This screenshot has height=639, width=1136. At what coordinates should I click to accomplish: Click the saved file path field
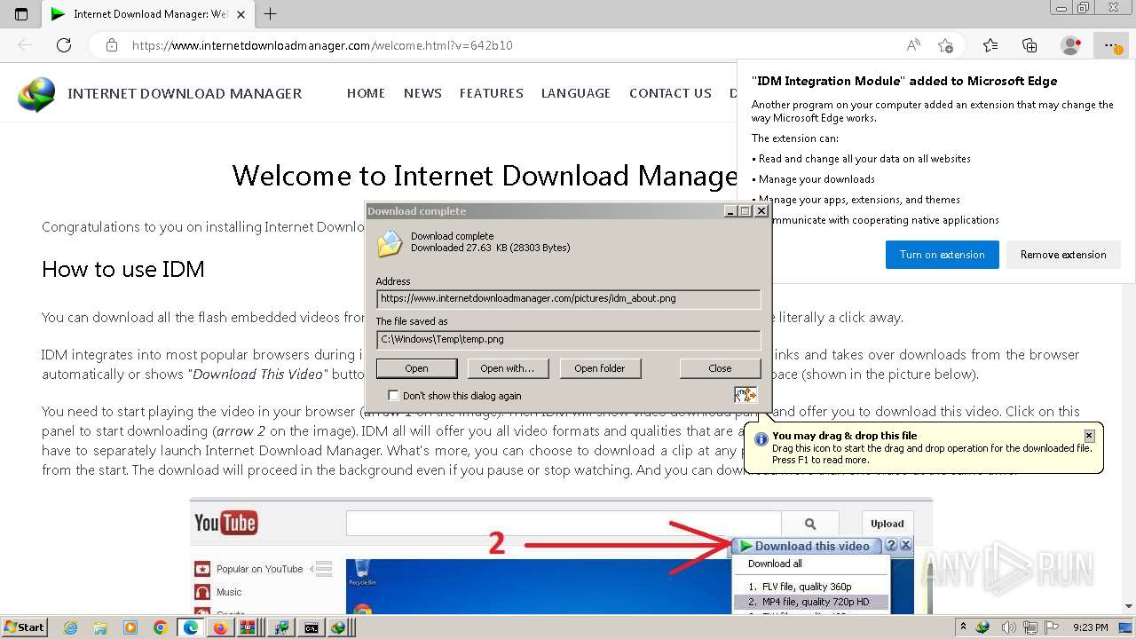tap(568, 340)
